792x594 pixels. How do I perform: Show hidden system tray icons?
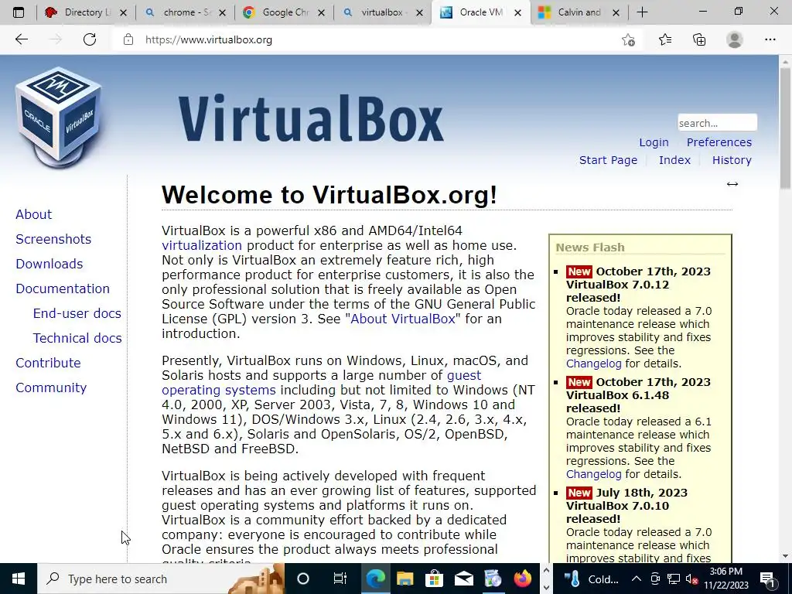(637, 579)
